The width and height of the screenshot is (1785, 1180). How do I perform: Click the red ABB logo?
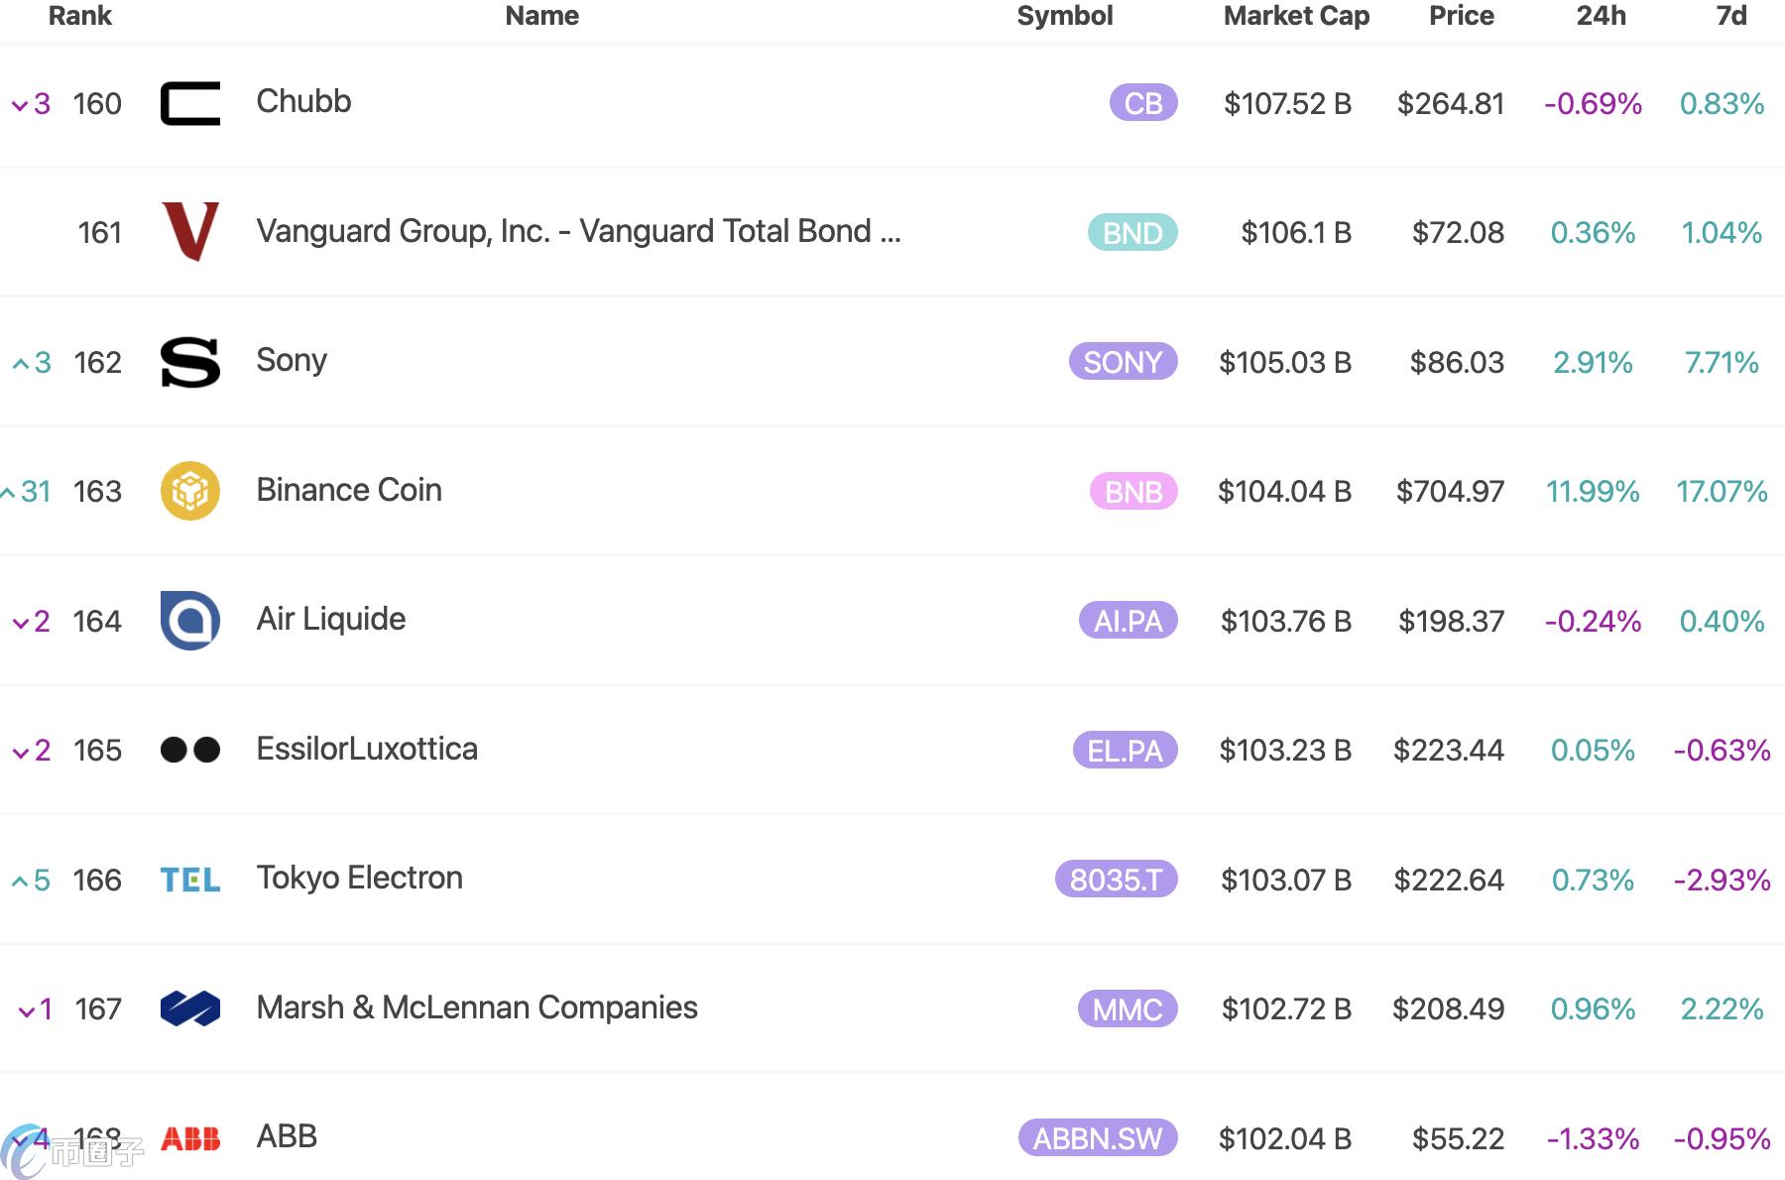coord(190,1138)
